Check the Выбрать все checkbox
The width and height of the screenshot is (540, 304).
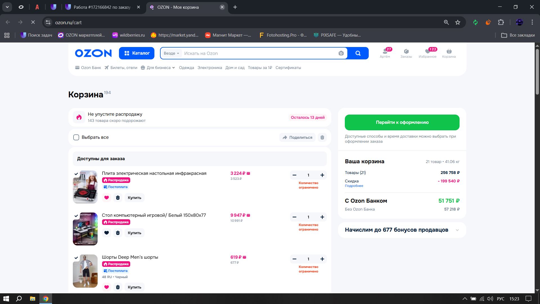[x=76, y=137]
